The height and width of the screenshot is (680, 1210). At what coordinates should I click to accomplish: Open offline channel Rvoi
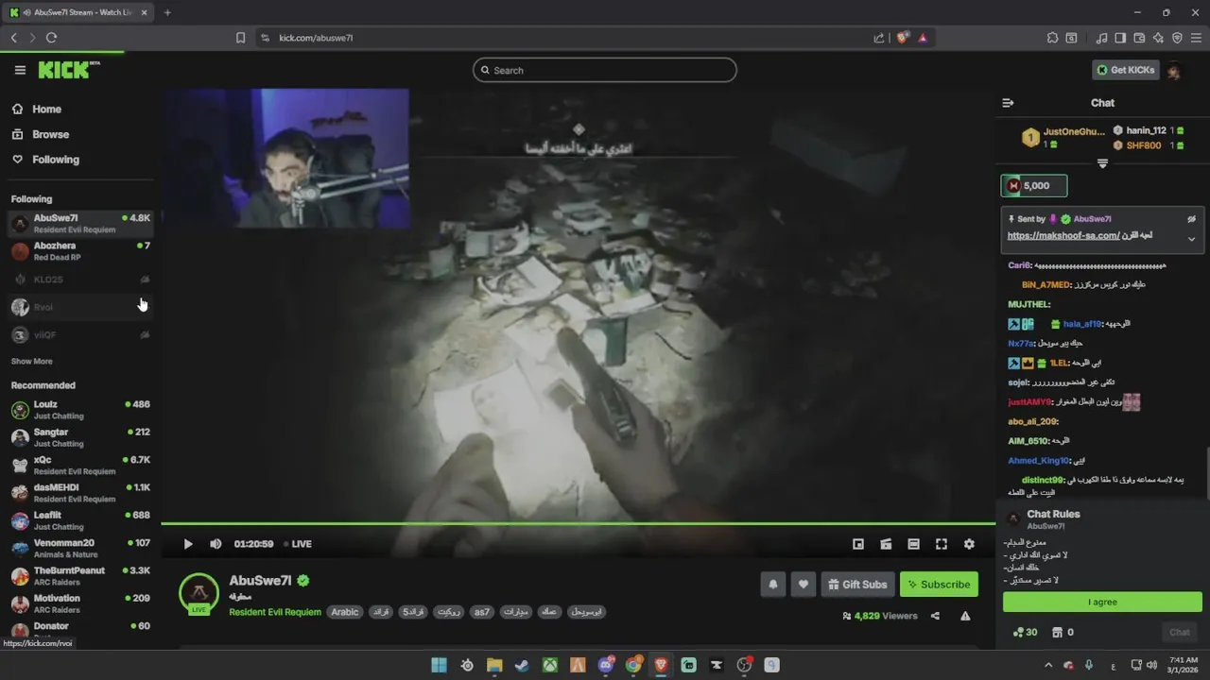coord(80,307)
